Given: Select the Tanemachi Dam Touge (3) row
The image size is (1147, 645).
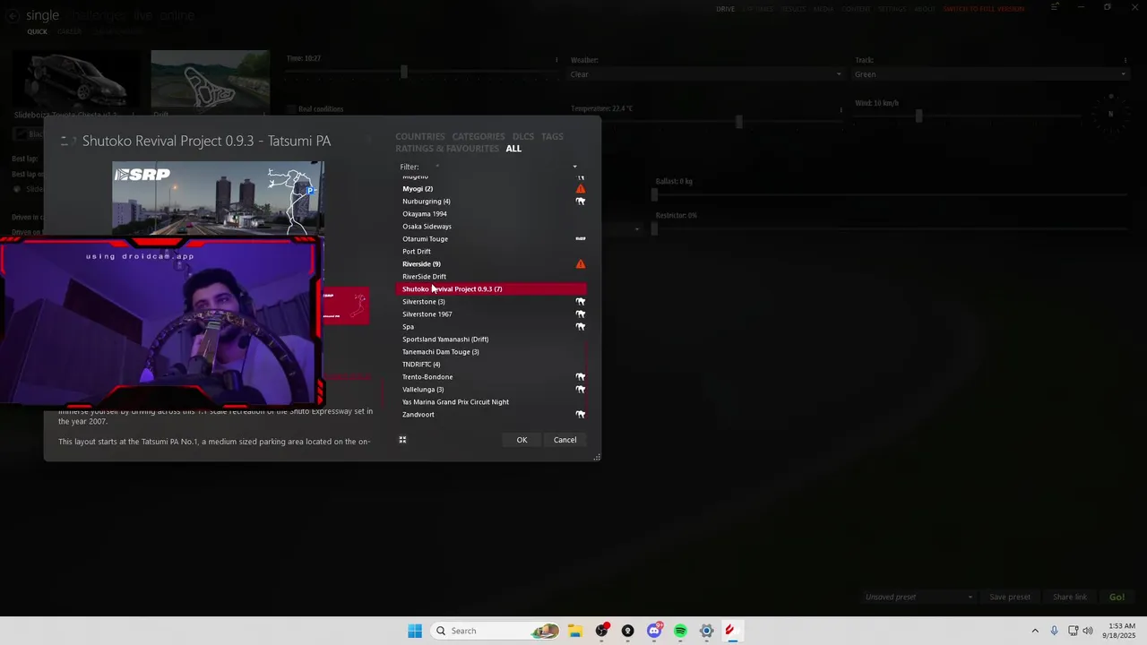Looking at the screenshot, I should 491,352.
